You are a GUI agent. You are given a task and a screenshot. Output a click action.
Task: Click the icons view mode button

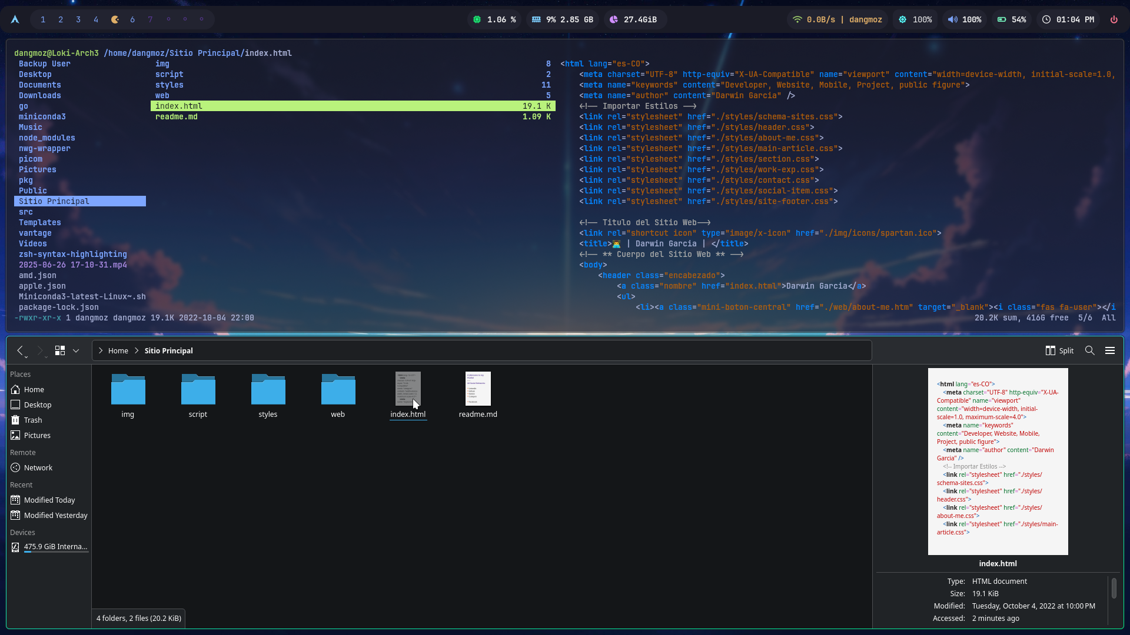(x=60, y=350)
